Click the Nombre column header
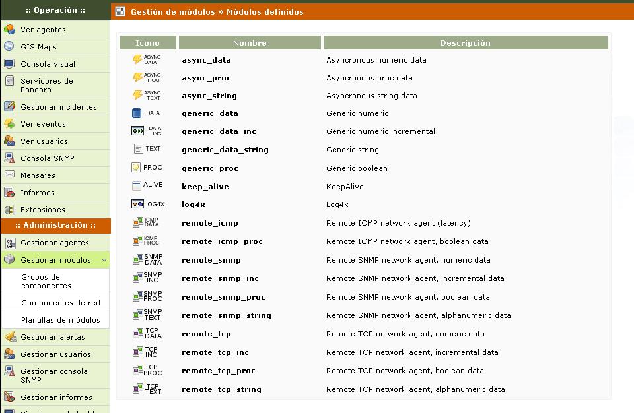 coord(250,43)
